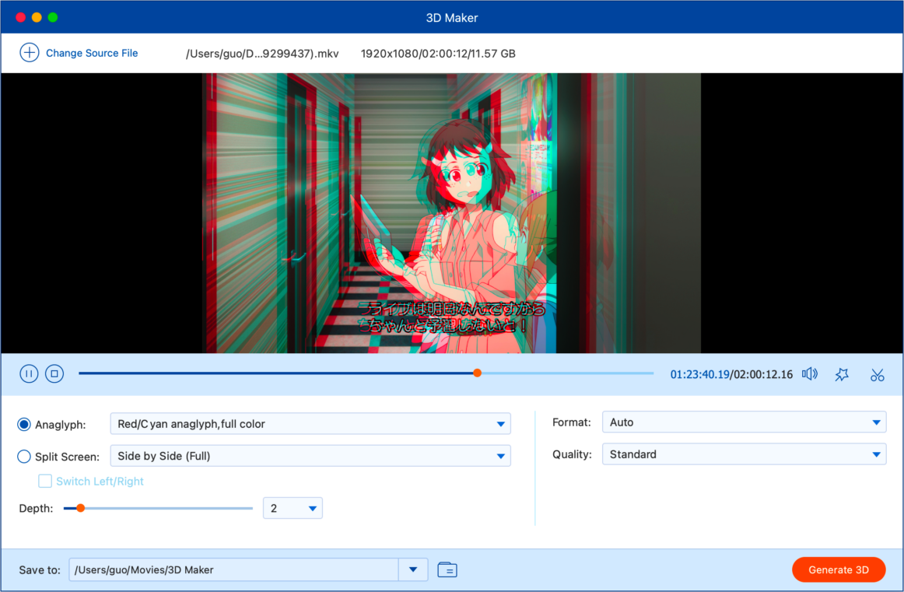The width and height of the screenshot is (904, 592).
Task: Expand the Save to path dropdown arrow
Action: pyautogui.click(x=413, y=569)
